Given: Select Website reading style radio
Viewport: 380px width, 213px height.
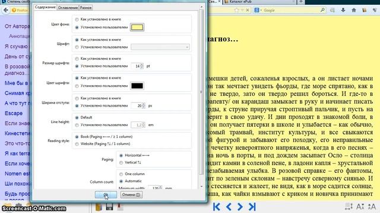Looking at the screenshot, I should click(x=77, y=144).
